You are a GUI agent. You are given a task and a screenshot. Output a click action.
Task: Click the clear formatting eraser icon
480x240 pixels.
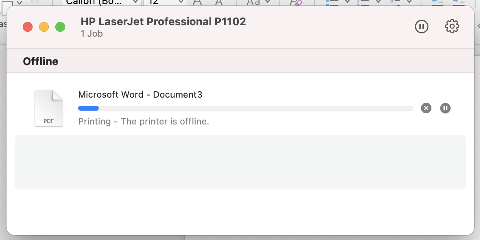click(x=296, y=2)
